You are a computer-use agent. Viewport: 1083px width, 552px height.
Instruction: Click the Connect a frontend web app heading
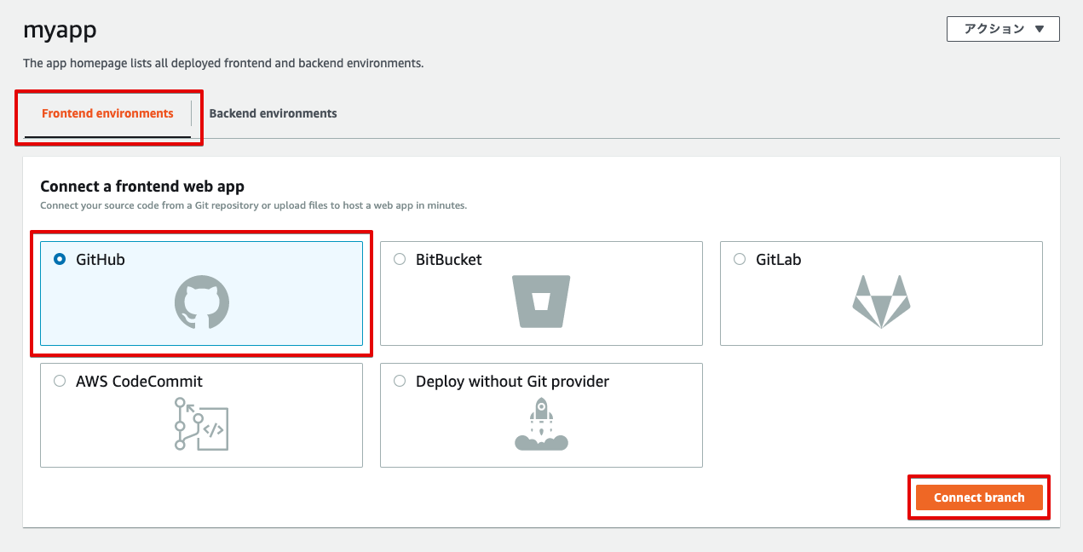(142, 186)
